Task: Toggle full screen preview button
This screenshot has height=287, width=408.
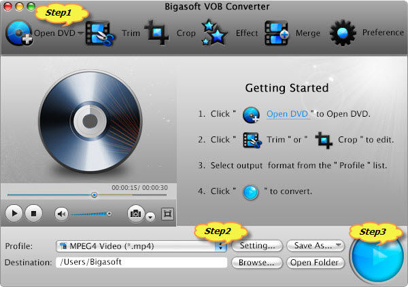Action: pyautogui.click(x=167, y=214)
